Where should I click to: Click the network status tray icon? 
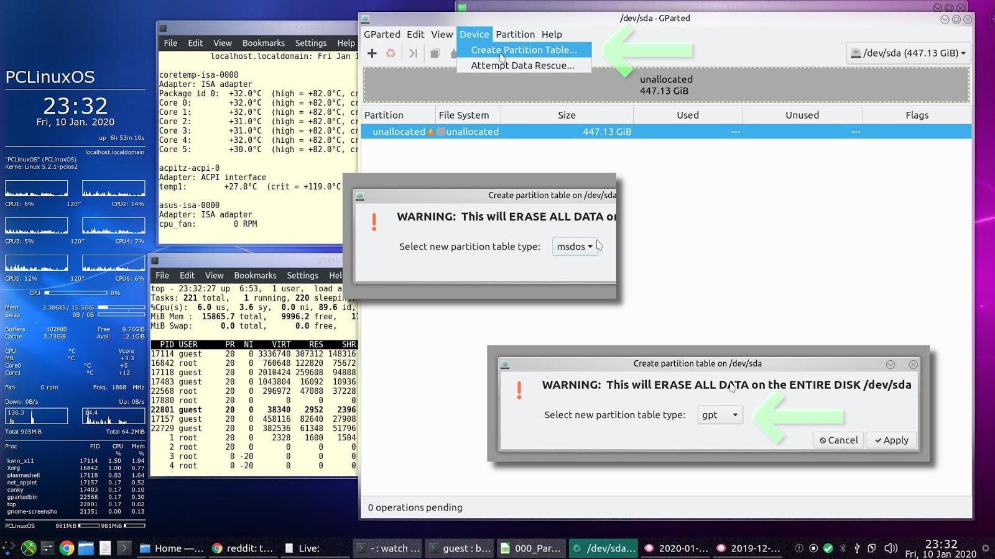click(x=828, y=548)
